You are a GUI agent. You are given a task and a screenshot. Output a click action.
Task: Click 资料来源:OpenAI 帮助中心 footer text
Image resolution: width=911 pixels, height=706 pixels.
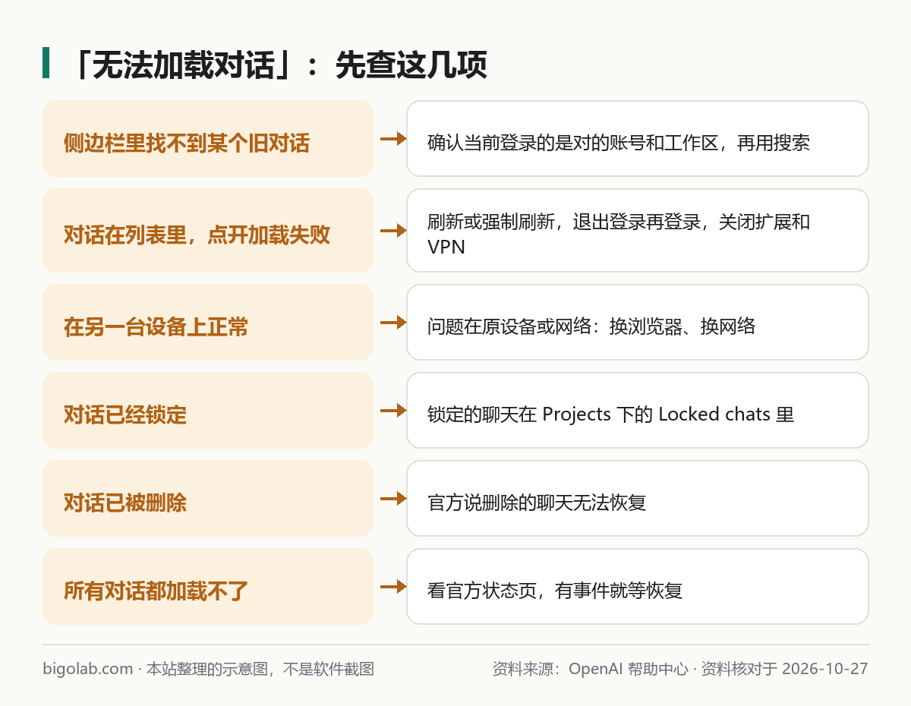point(590,669)
